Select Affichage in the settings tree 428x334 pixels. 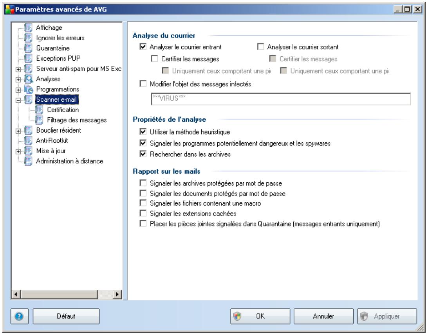tap(49, 27)
